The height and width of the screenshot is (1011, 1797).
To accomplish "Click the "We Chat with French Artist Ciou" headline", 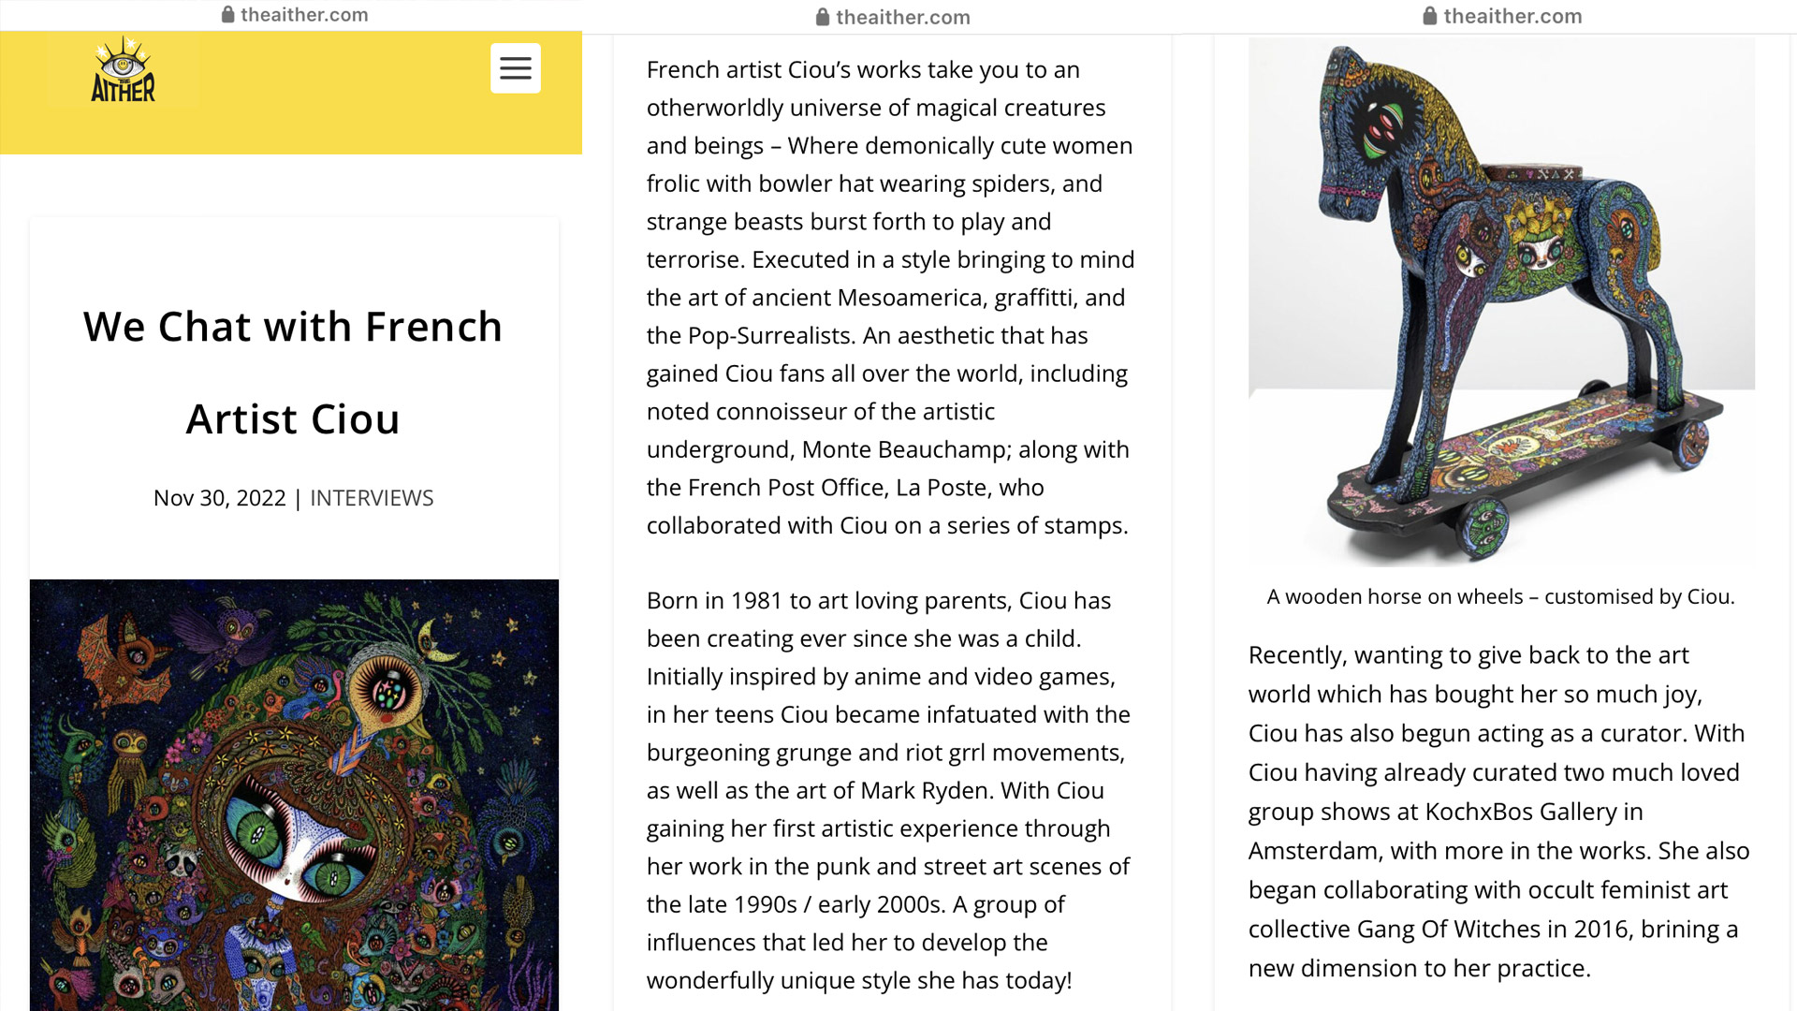I will pos(293,373).
